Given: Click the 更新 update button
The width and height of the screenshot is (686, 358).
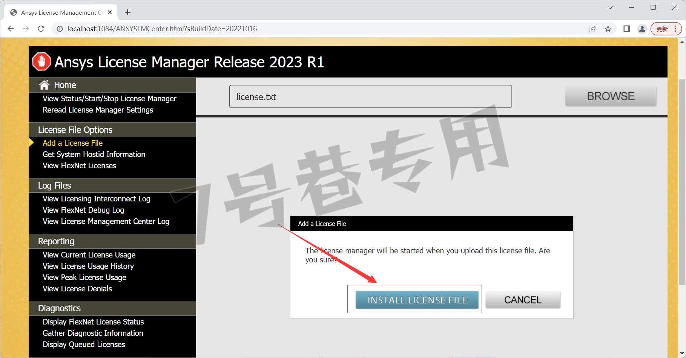Looking at the screenshot, I should pyautogui.click(x=666, y=29).
